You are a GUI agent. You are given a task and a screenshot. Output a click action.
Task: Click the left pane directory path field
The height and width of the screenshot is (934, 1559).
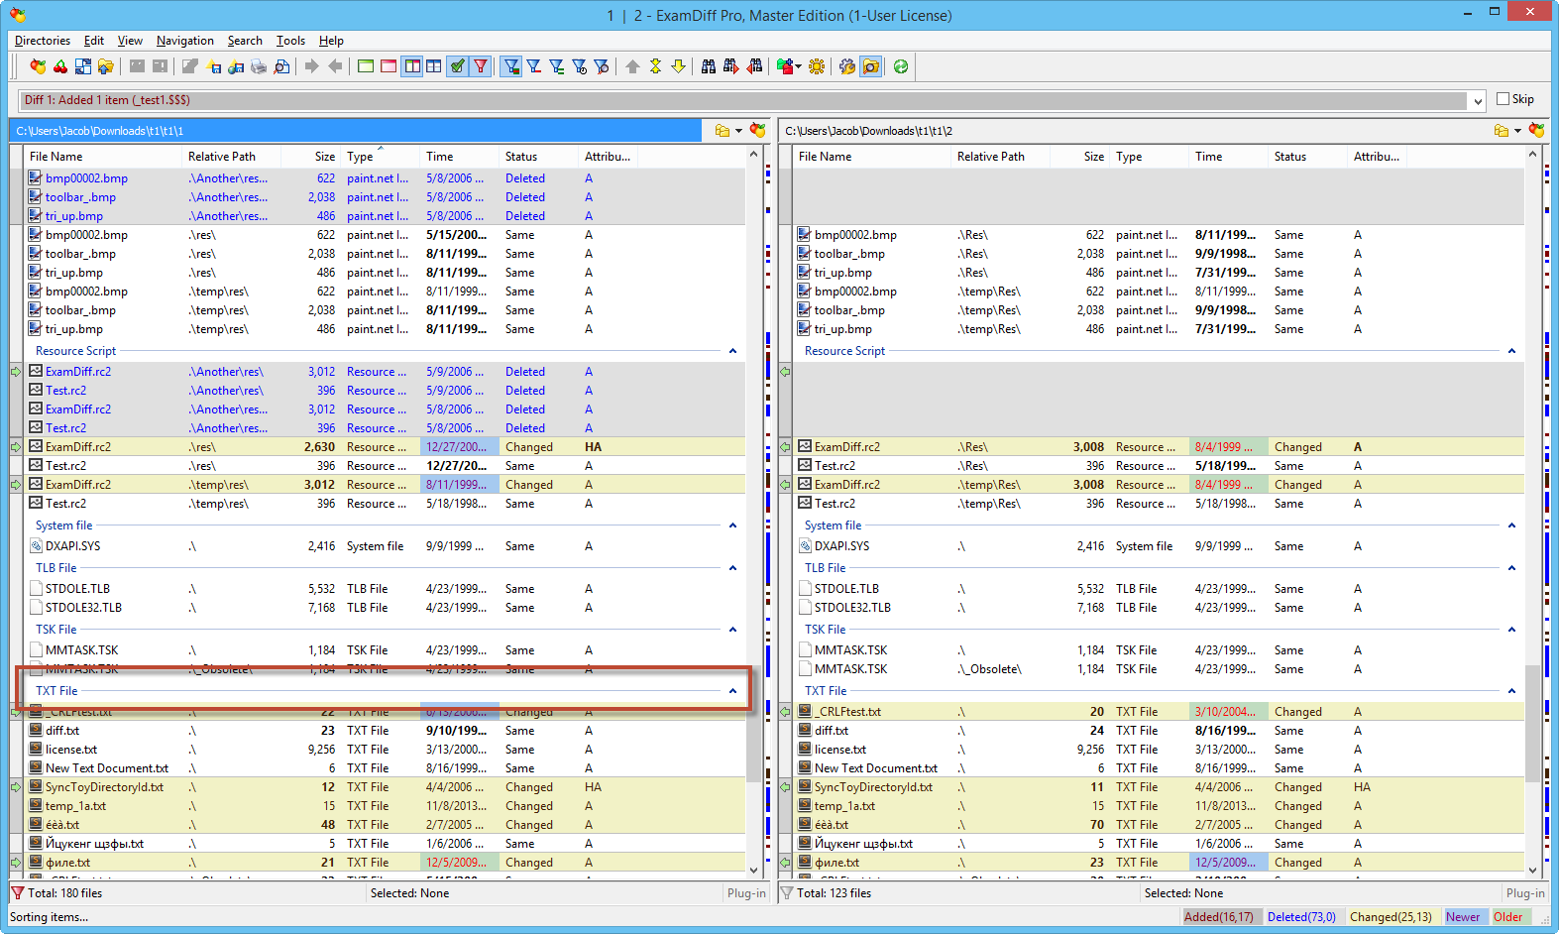pyautogui.click(x=357, y=131)
